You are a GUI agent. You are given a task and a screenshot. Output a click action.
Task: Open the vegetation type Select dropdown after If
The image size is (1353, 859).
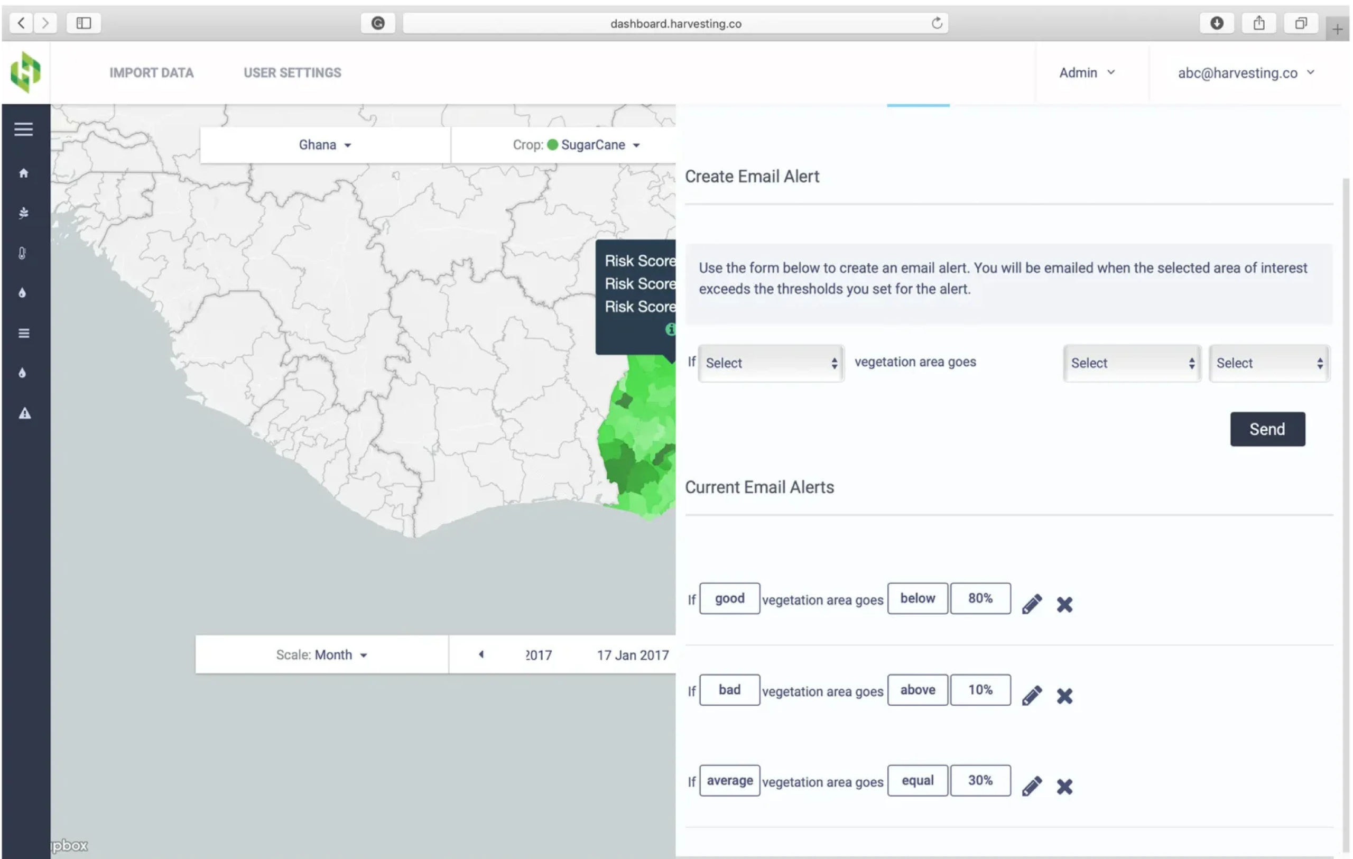[x=771, y=364]
